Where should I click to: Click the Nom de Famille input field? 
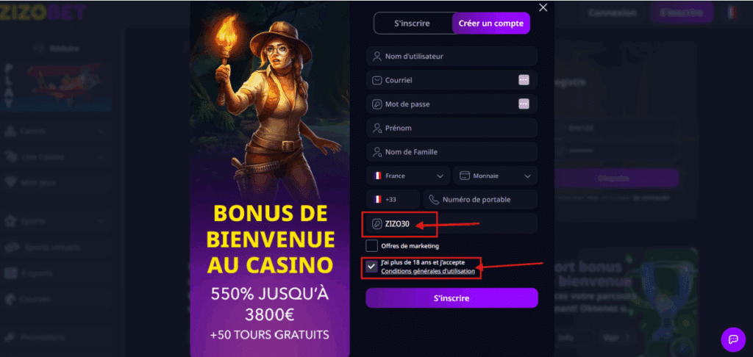(452, 151)
